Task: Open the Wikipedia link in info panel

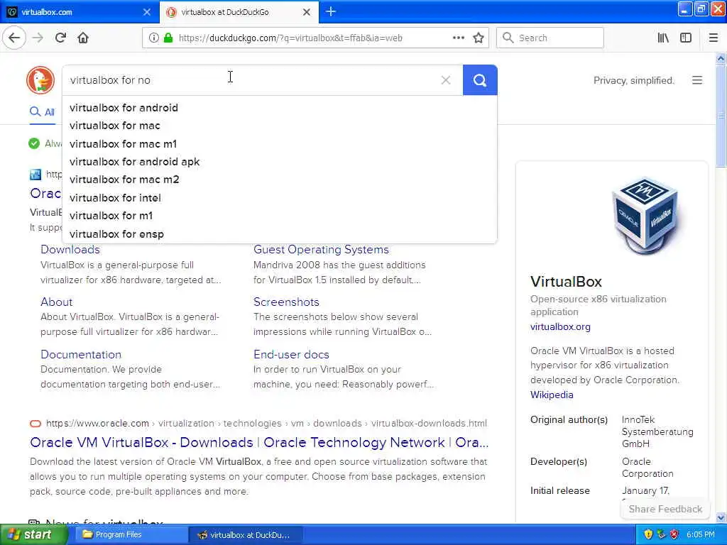Action: click(x=551, y=395)
